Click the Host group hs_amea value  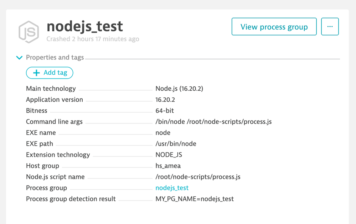[168, 166]
